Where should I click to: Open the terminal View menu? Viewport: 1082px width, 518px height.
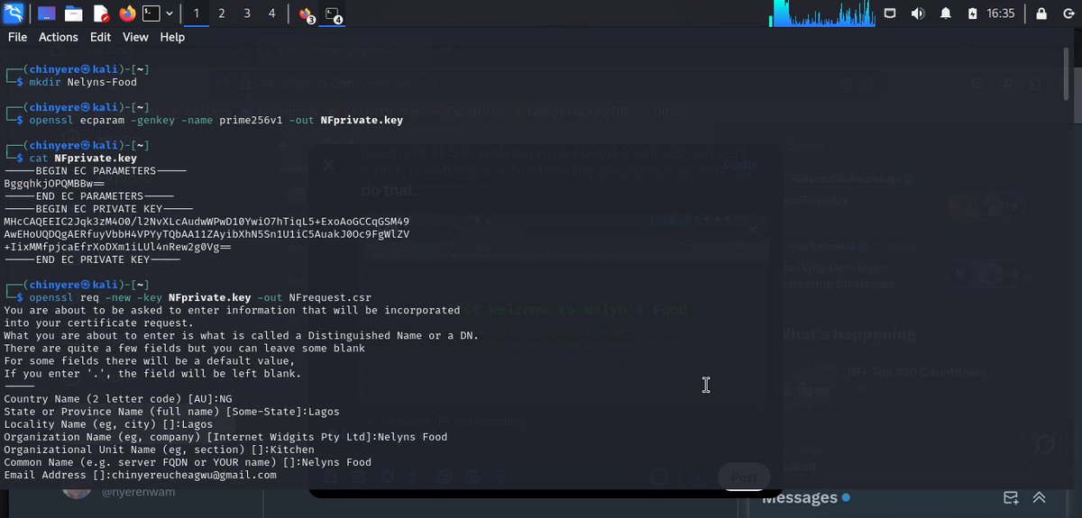[x=135, y=37]
